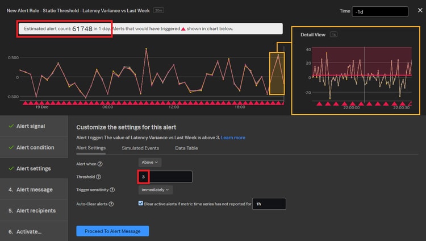The height and width of the screenshot is (241, 426).
Task: Click highlighted orange selection region in main chart
Action: pos(277,74)
